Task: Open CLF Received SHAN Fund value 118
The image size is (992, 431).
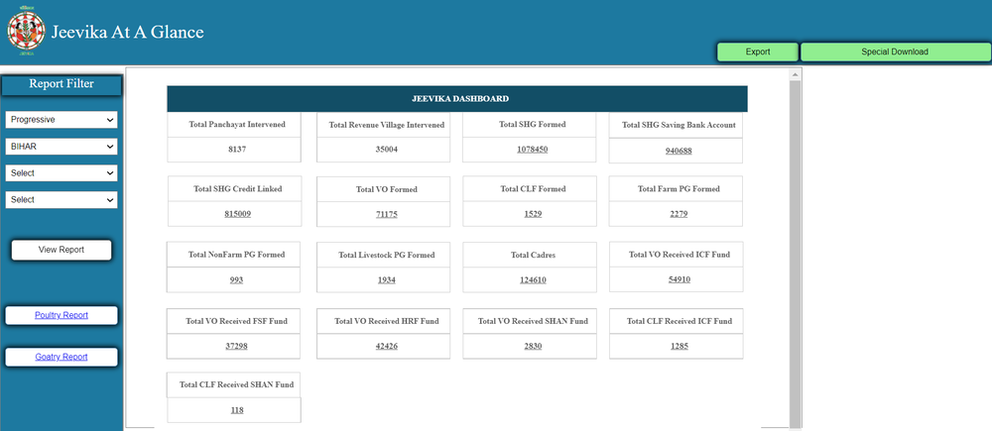Action: [237, 410]
